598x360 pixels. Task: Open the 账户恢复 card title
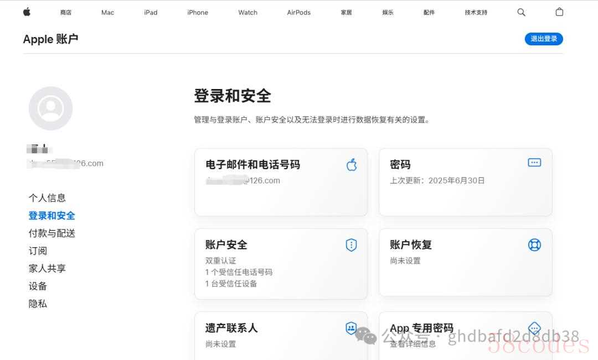pos(411,244)
